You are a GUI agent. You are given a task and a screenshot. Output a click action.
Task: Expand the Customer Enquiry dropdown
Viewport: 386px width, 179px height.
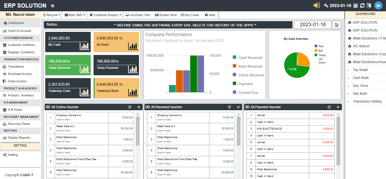coord(105,15)
